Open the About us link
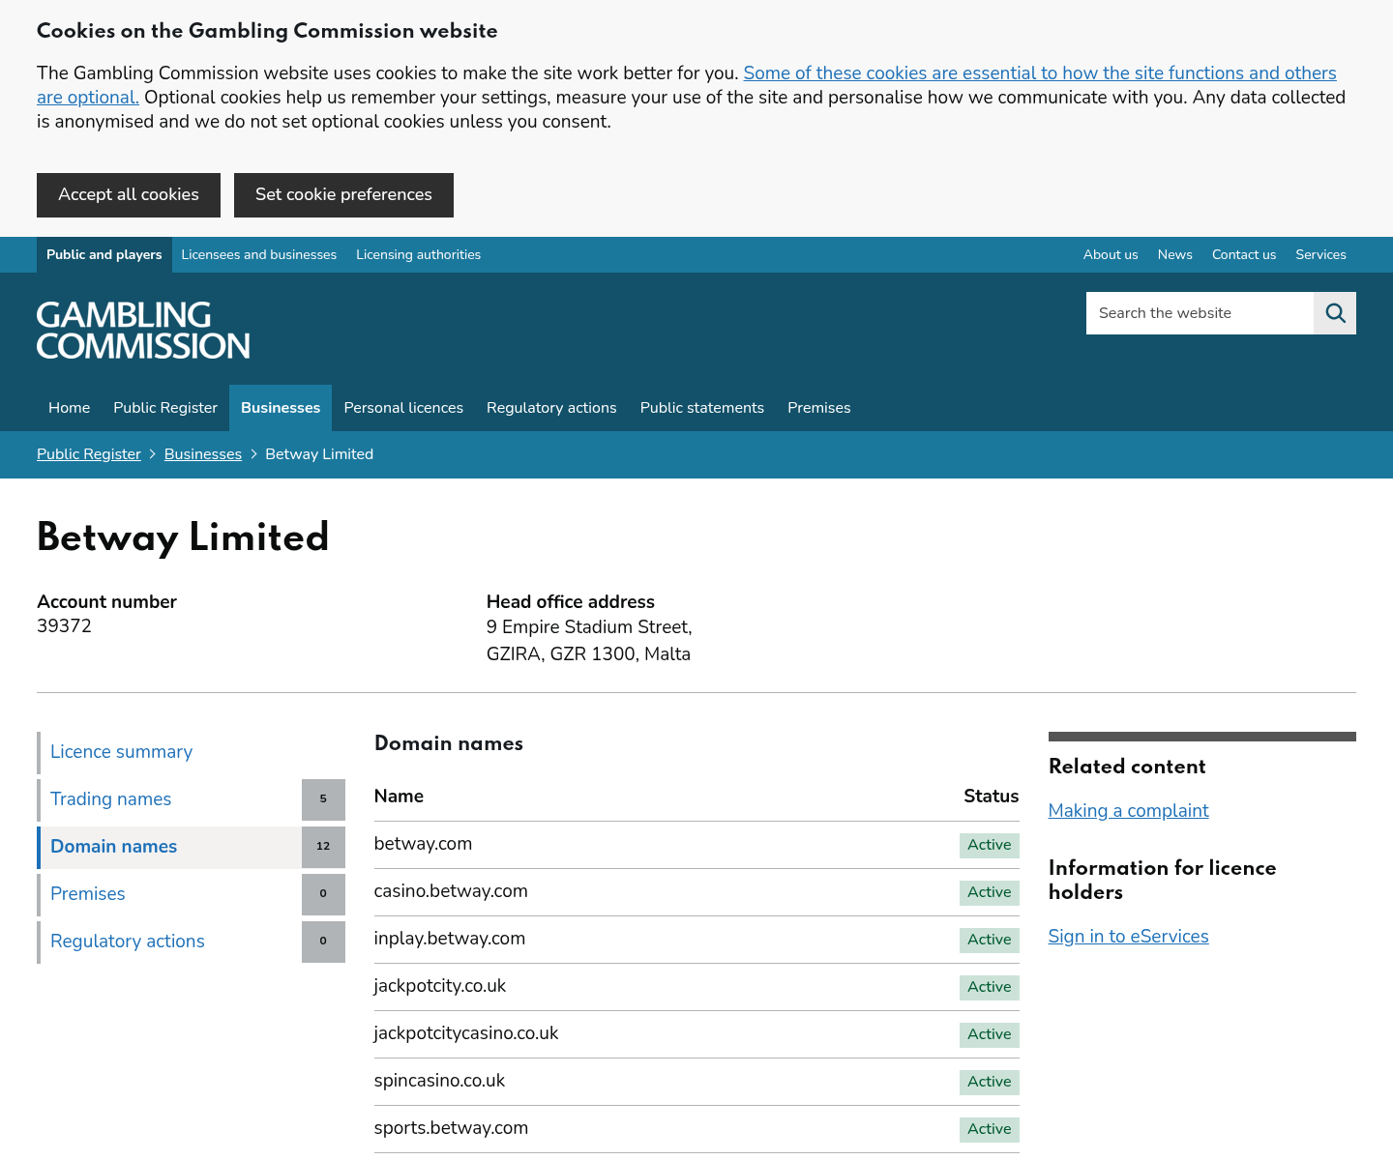This screenshot has width=1393, height=1160. click(1111, 255)
